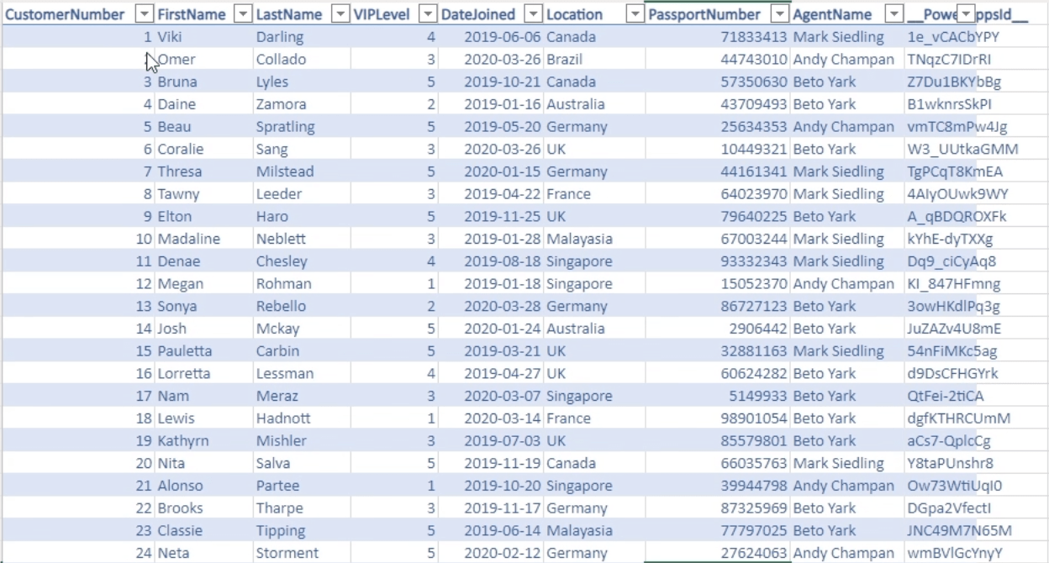The height and width of the screenshot is (563, 1049).
Task: Click the first name cell 'Viki'
Action: (x=203, y=37)
